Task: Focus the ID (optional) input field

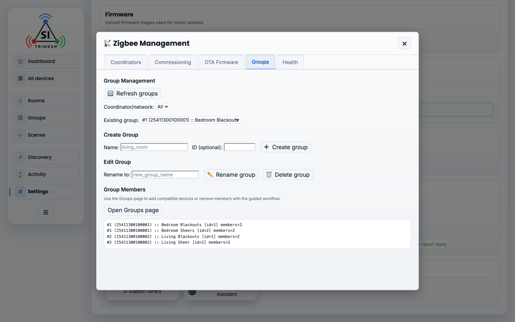Action: click(240, 147)
